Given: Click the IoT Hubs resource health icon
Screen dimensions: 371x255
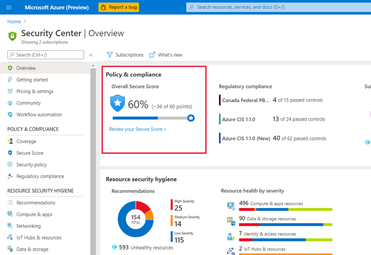Looking at the screenshot, I should coord(231,251).
